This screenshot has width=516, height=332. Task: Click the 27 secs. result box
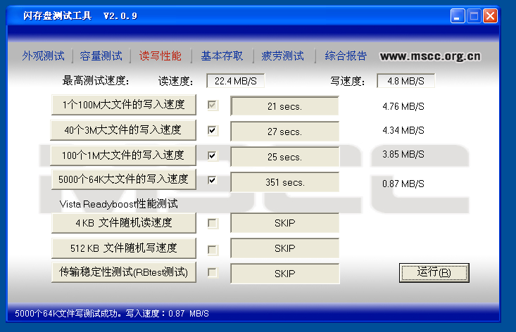(284, 132)
